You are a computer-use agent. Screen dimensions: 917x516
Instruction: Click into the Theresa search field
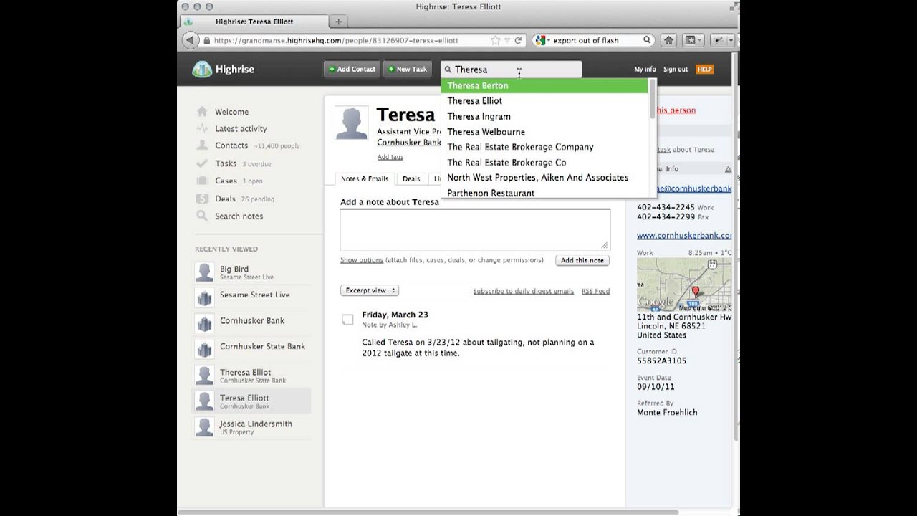[x=511, y=70]
